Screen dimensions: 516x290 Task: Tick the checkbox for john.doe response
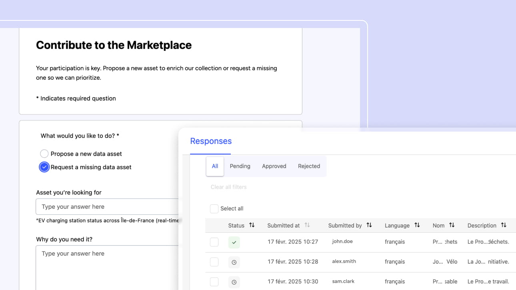(x=214, y=242)
